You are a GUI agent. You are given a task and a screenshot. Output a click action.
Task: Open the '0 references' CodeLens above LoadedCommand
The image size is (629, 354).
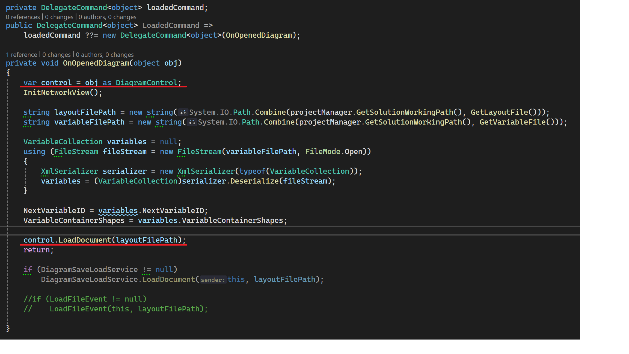click(23, 17)
